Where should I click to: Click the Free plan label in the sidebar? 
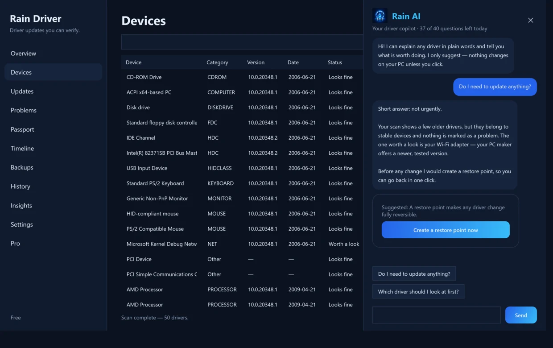16,318
